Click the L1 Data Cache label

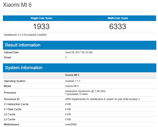(13, 109)
